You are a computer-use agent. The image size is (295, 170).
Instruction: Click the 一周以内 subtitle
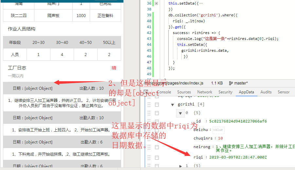tap(16, 76)
